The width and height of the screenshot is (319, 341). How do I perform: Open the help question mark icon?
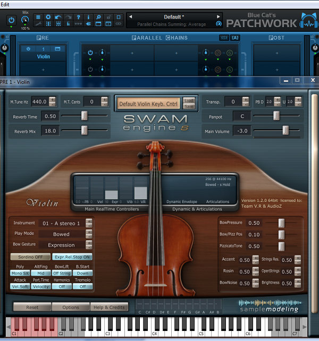tap(78, 17)
